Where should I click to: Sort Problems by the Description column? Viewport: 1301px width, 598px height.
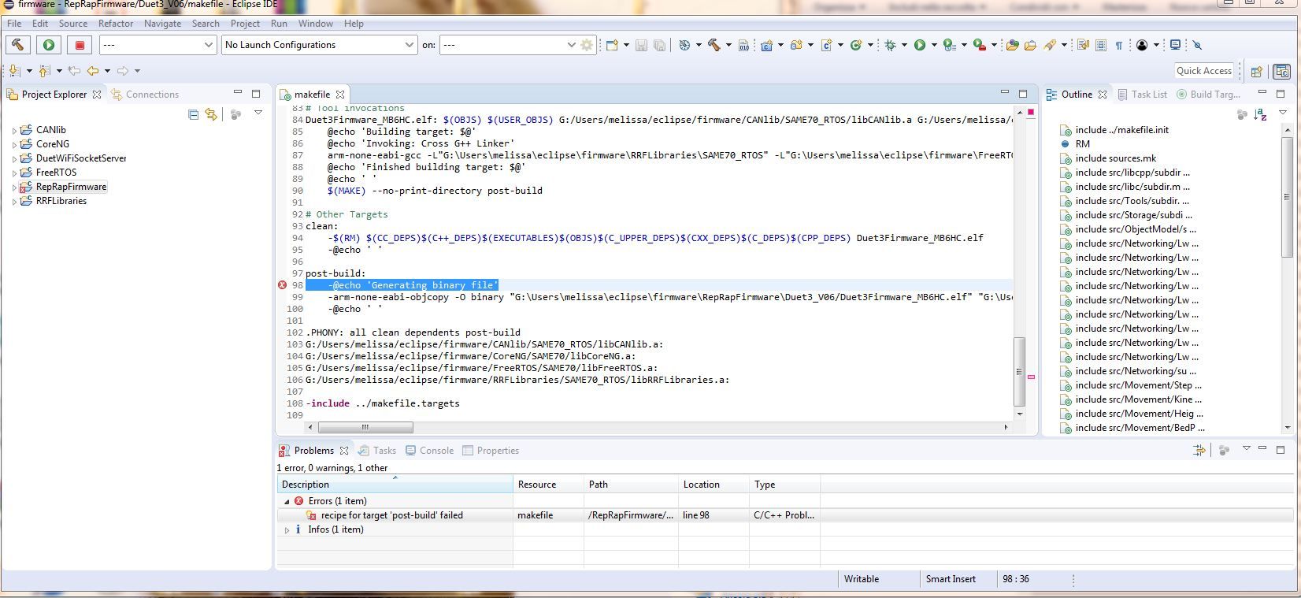[395, 485]
